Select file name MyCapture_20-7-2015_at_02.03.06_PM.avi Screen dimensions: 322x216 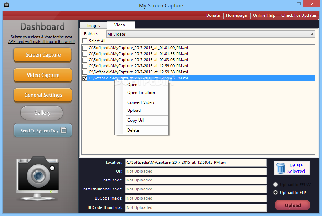tap(139, 60)
